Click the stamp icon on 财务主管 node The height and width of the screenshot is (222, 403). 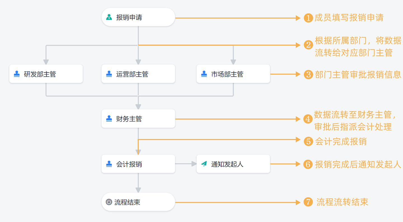pyautogui.click(x=109, y=119)
